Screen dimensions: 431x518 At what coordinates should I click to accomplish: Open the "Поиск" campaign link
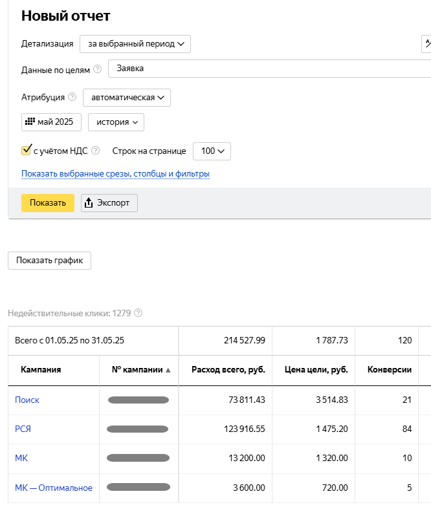coord(27,400)
